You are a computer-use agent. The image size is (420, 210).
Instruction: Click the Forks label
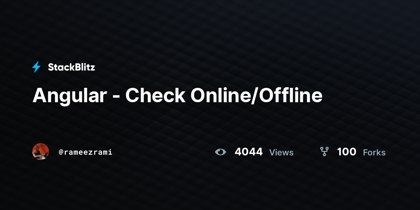[x=374, y=153]
